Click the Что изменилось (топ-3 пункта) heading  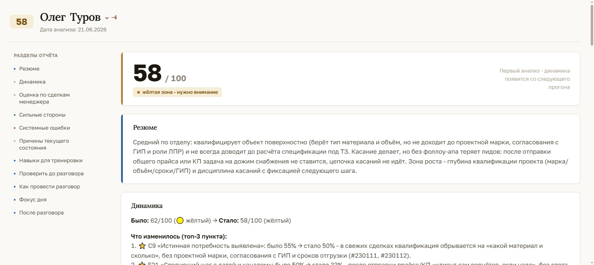pos(179,236)
